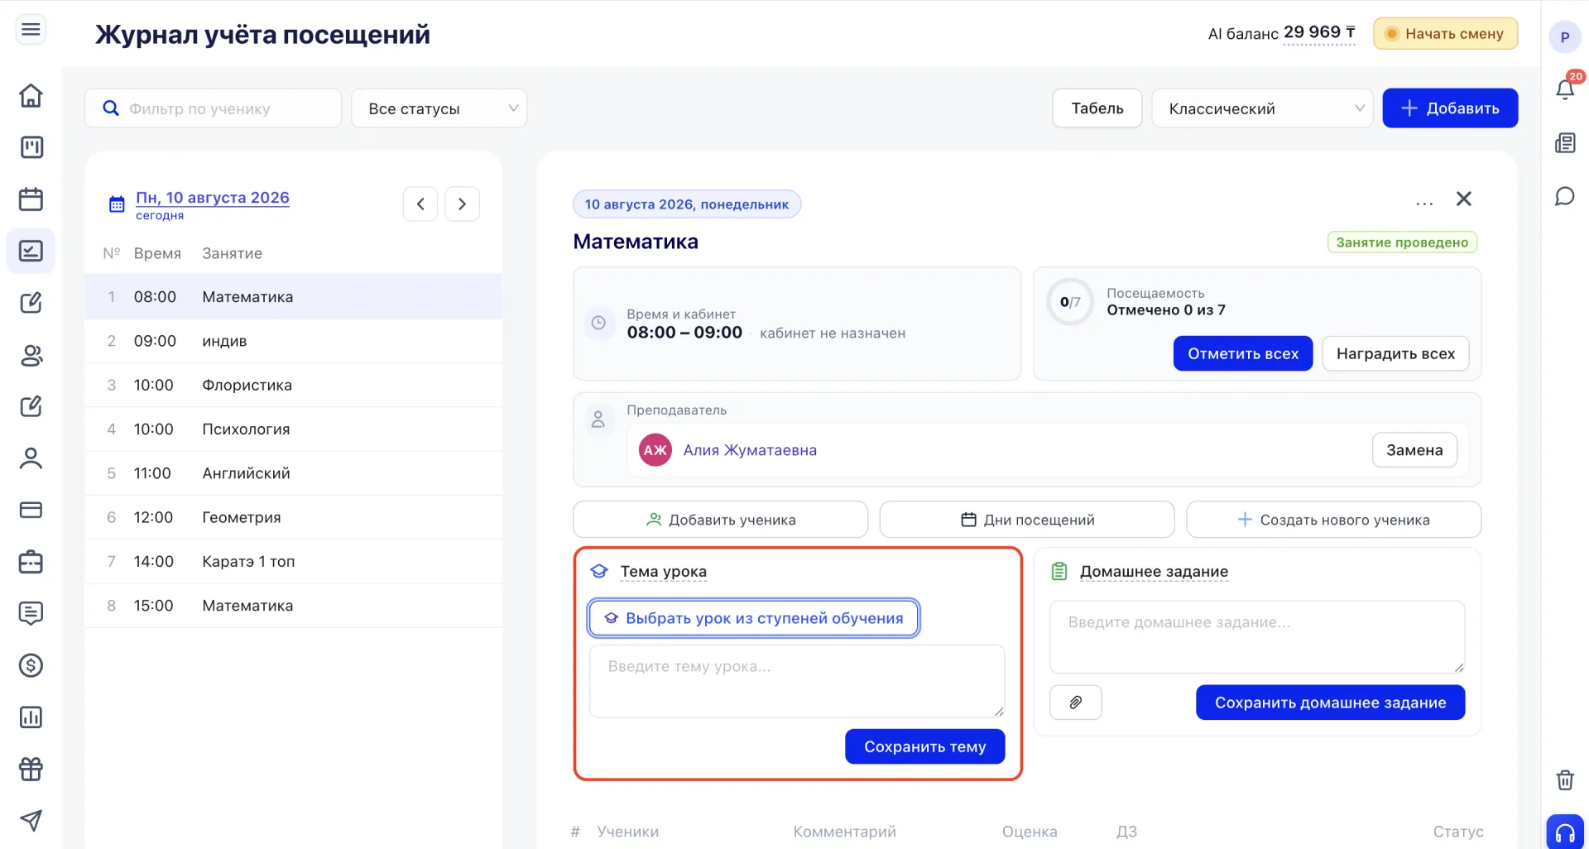Open the gift box sidebar icon
1589x849 pixels.
pos(31,769)
